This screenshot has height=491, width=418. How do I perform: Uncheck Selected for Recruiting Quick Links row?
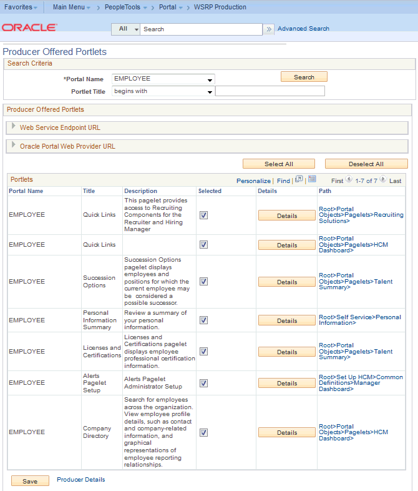(203, 215)
